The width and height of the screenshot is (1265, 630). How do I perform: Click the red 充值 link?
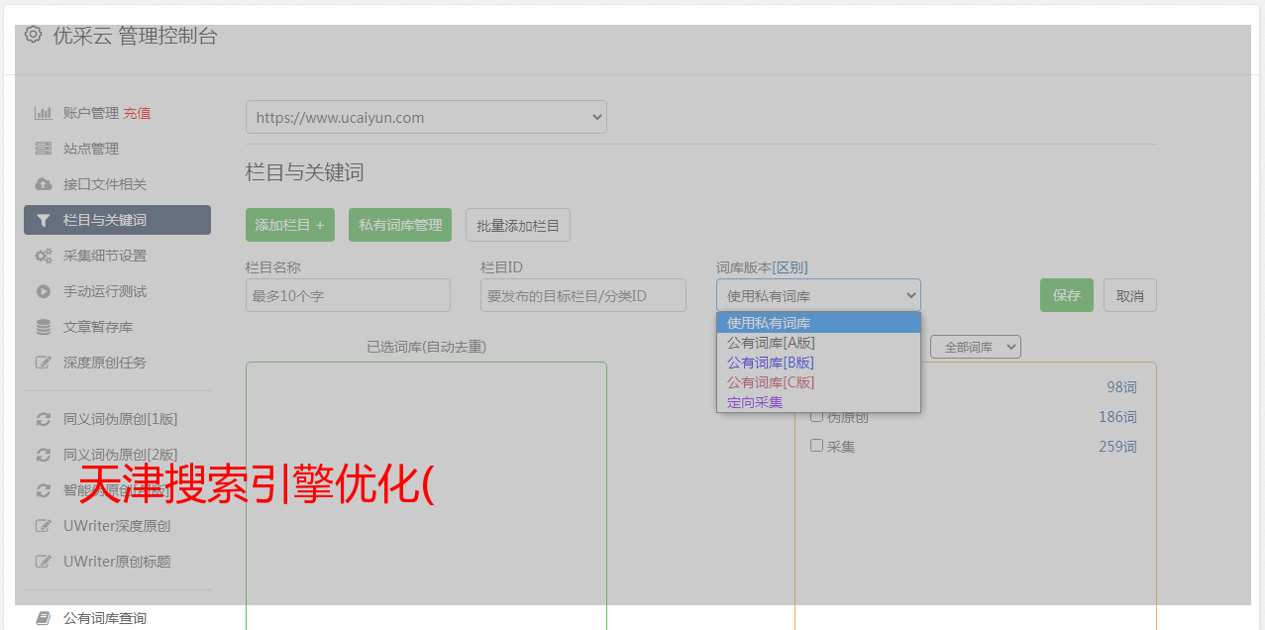pos(137,113)
